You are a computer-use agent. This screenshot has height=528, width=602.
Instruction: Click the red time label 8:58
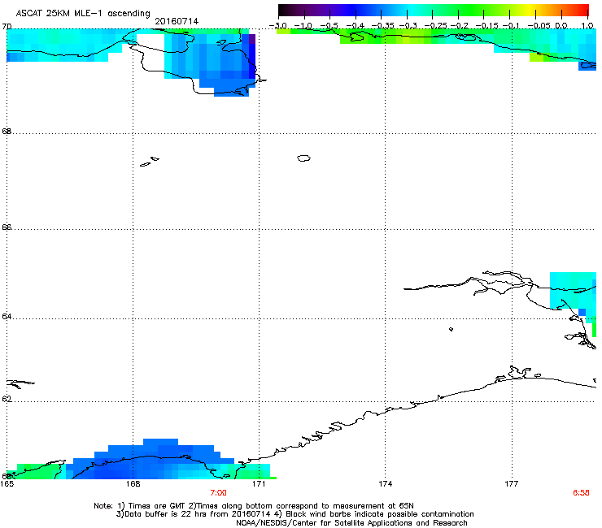[581, 493]
